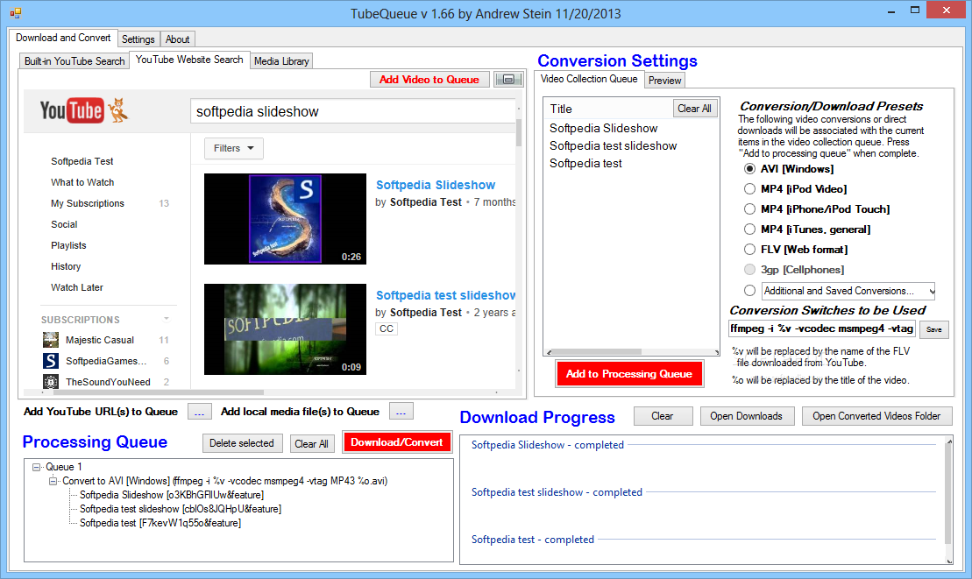This screenshot has width=972, height=579.
Task: Click Open Downloads button
Action: (x=747, y=416)
